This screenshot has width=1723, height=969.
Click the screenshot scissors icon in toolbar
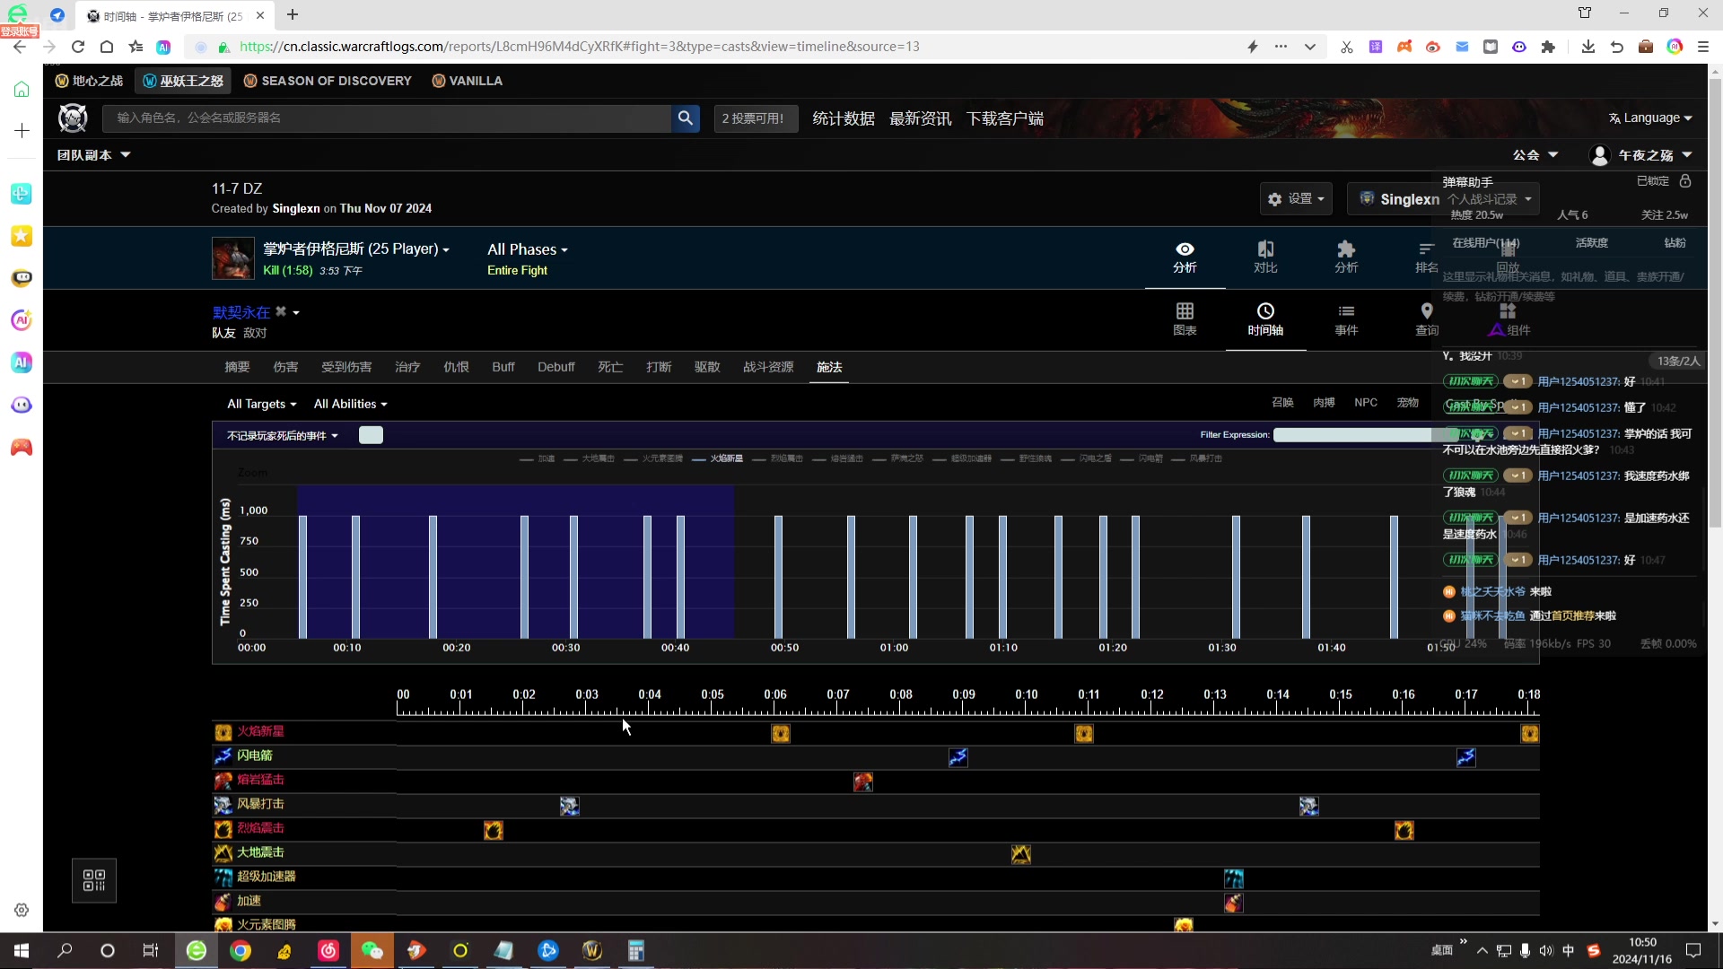coord(1347,47)
